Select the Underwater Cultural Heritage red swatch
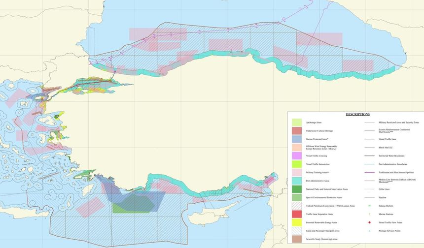The width and height of the screenshot is (424, 248). click(x=297, y=131)
